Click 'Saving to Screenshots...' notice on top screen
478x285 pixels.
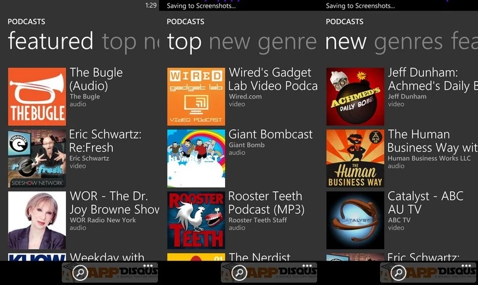201,6
